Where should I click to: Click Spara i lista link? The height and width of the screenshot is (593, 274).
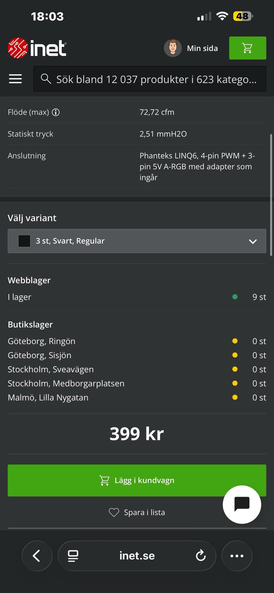click(x=144, y=512)
